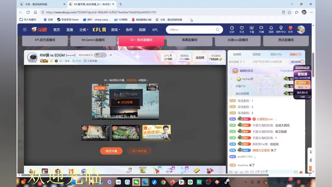Screen dimensions: 332x187
Task: Switch to the 北港ovo直播间 room tab
Action: point(238,41)
